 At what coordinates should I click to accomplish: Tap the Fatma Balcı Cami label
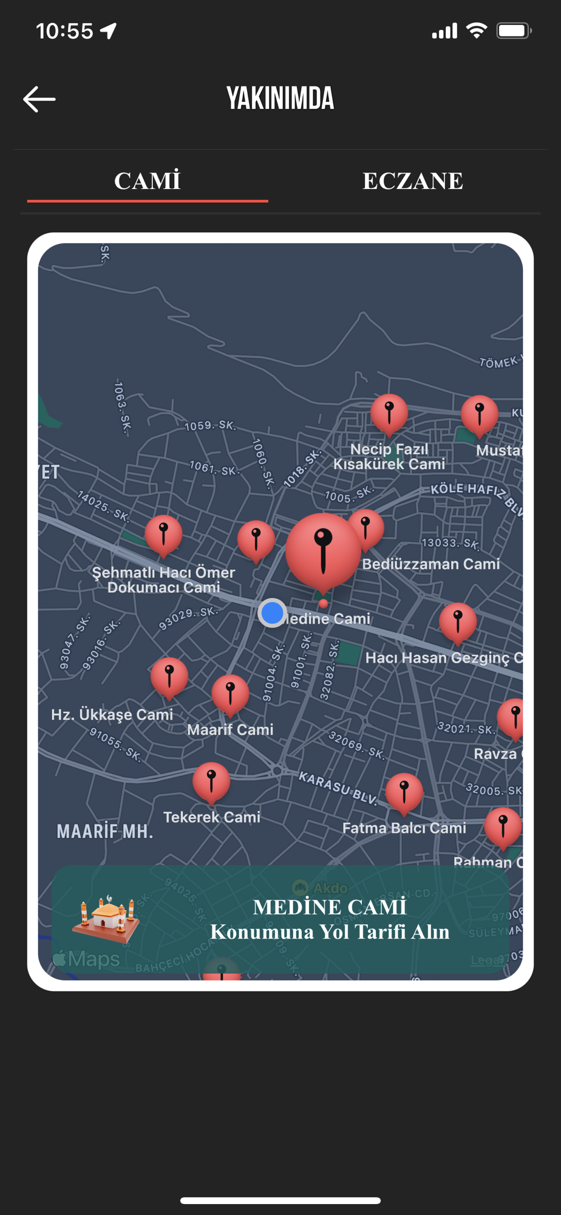tap(404, 828)
